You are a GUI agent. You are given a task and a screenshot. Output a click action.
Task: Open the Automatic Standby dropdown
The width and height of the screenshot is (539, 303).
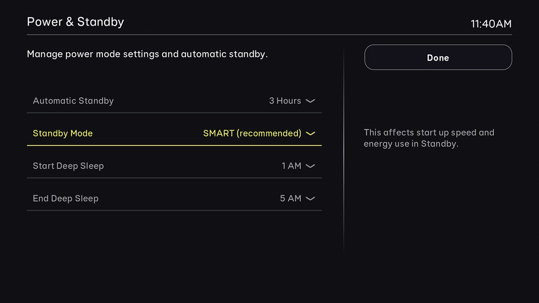pos(310,101)
